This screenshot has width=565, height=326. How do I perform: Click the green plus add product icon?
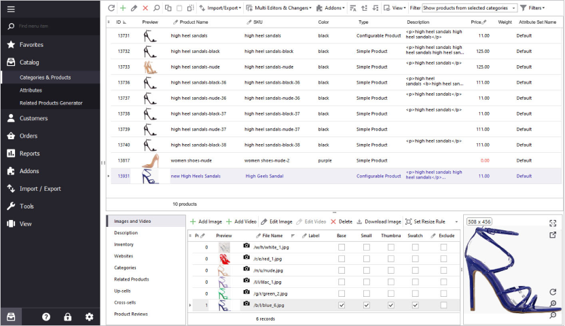click(x=123, y=8)
